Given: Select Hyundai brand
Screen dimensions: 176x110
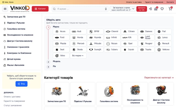Looking at the screenshot, I should point(95,37).
